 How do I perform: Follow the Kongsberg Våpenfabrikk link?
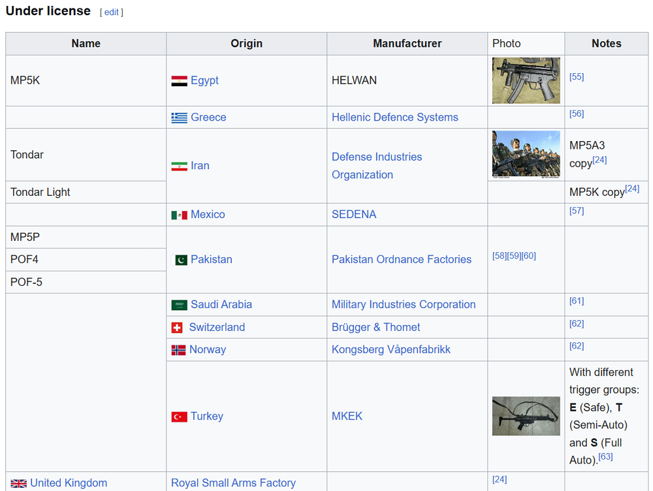(391, 349)
